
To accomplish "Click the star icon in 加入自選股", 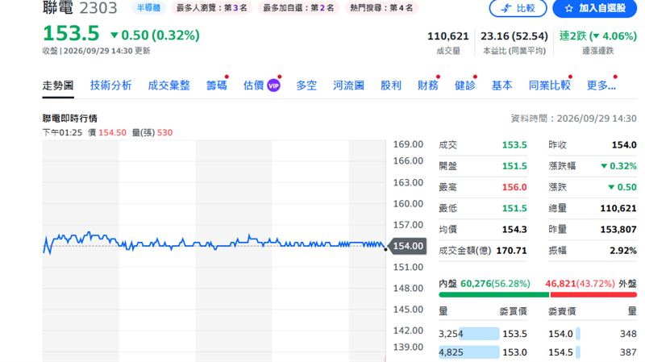I will [x=569, y=8].
